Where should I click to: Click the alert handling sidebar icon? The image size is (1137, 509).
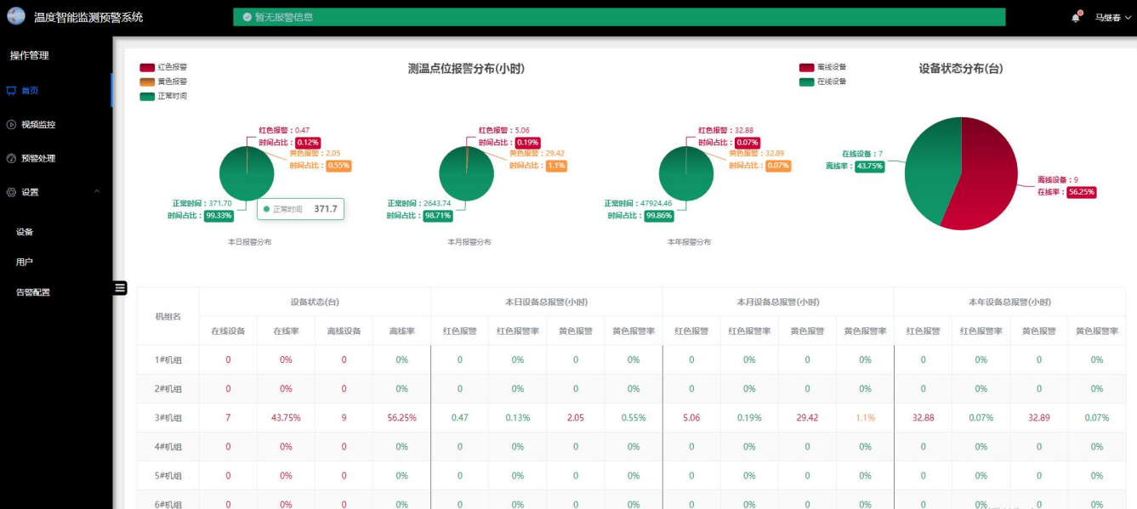coord(11,158)
